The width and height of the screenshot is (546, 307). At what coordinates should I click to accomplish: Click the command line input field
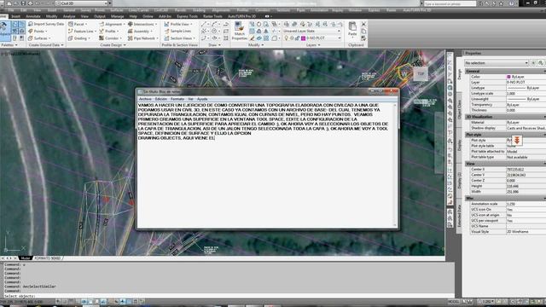(x=228, y=296)
